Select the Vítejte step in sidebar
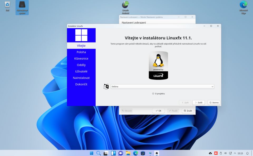 [81, 46]
